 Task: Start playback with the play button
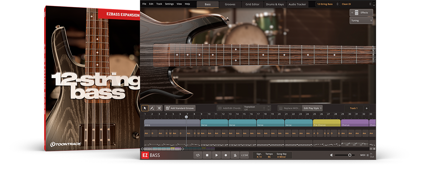[217, 155]
